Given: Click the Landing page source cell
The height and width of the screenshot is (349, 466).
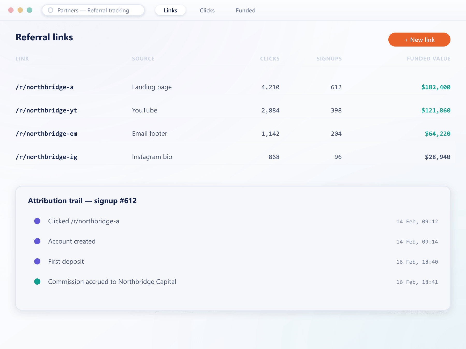Looking at the screenshot, I should pyautogui.click(x=152, y=87).
